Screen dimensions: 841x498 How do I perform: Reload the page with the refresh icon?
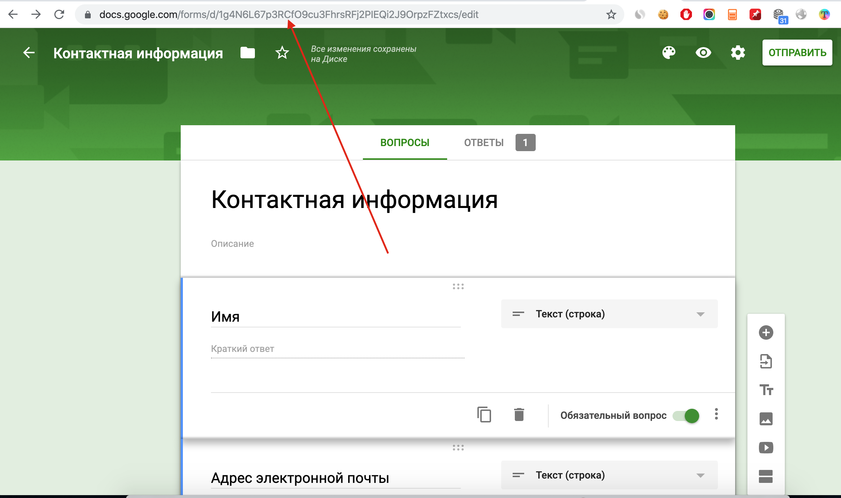click(59, 14)
